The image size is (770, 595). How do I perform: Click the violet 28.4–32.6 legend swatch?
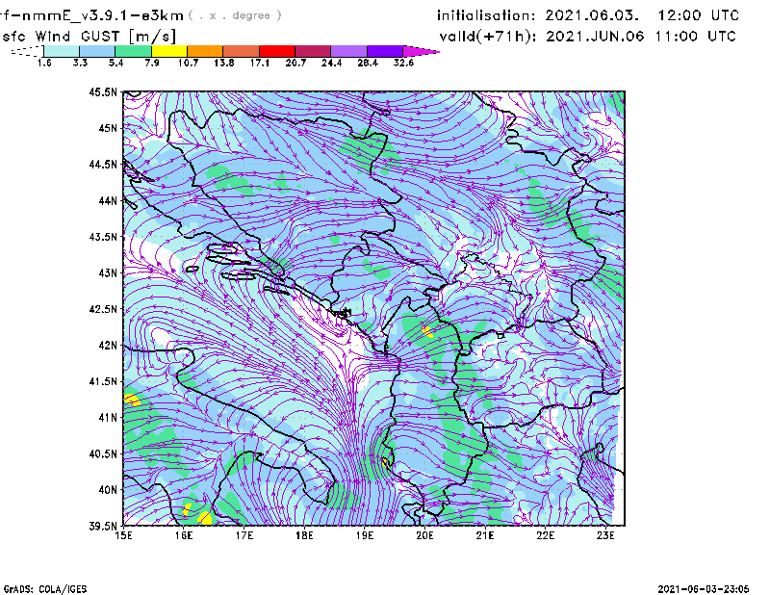coord(385,51)
